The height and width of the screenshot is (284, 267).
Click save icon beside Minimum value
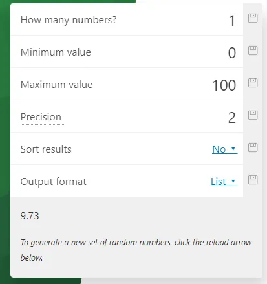coord(253,50)
